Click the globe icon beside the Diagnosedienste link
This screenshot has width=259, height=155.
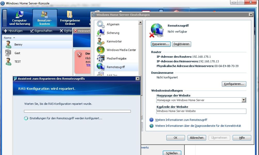(x=151, y=126)
